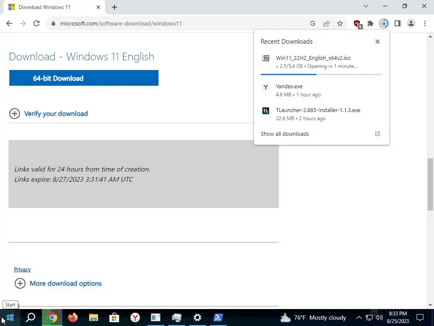Open Microsoft Store from the taskbar
The image size is (434, 326).
(114, 318)
